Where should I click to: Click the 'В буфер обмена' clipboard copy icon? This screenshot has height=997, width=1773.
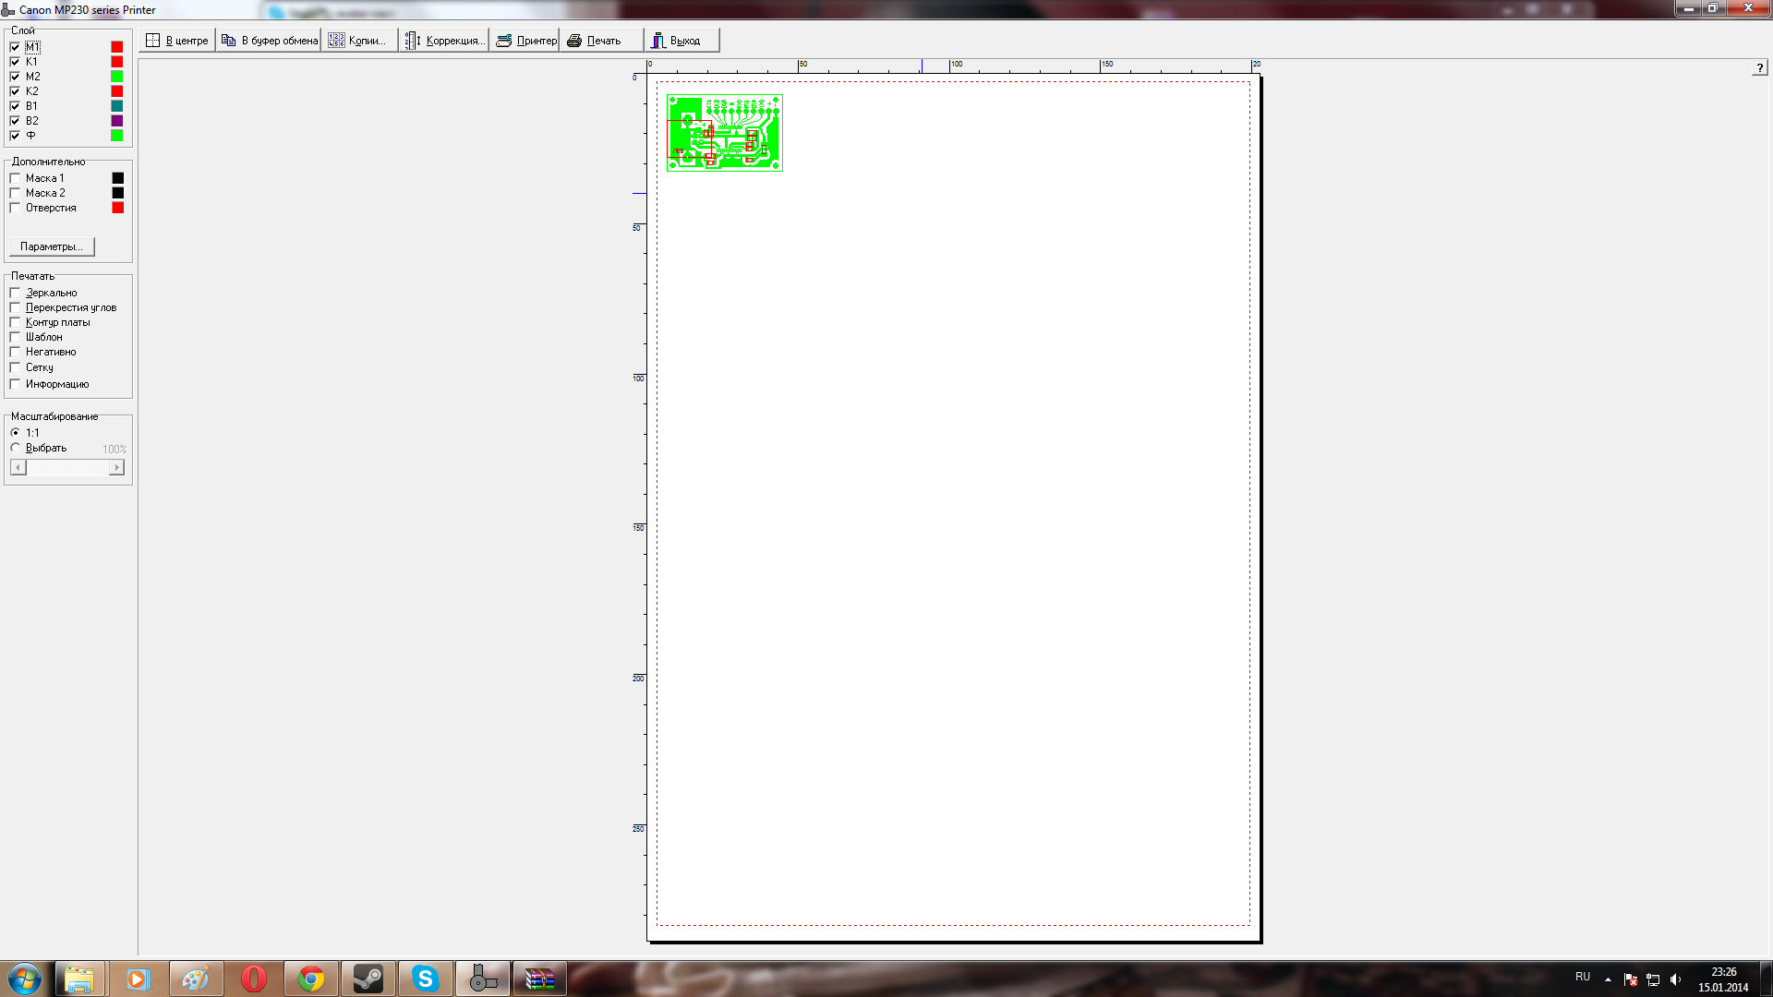229,41
